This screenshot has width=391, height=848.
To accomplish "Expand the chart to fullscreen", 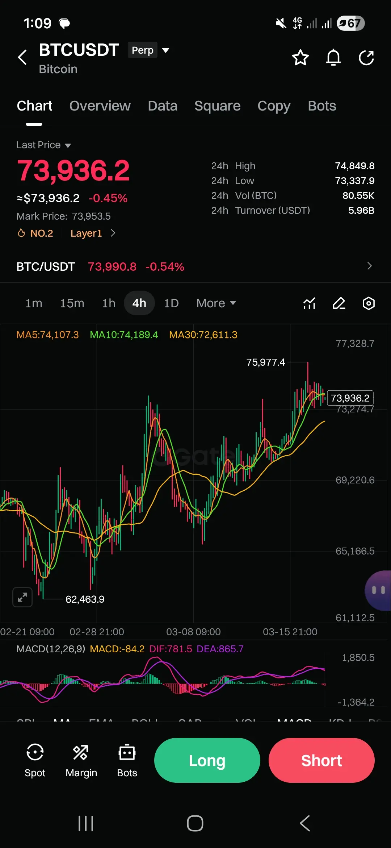I will 22,597.
